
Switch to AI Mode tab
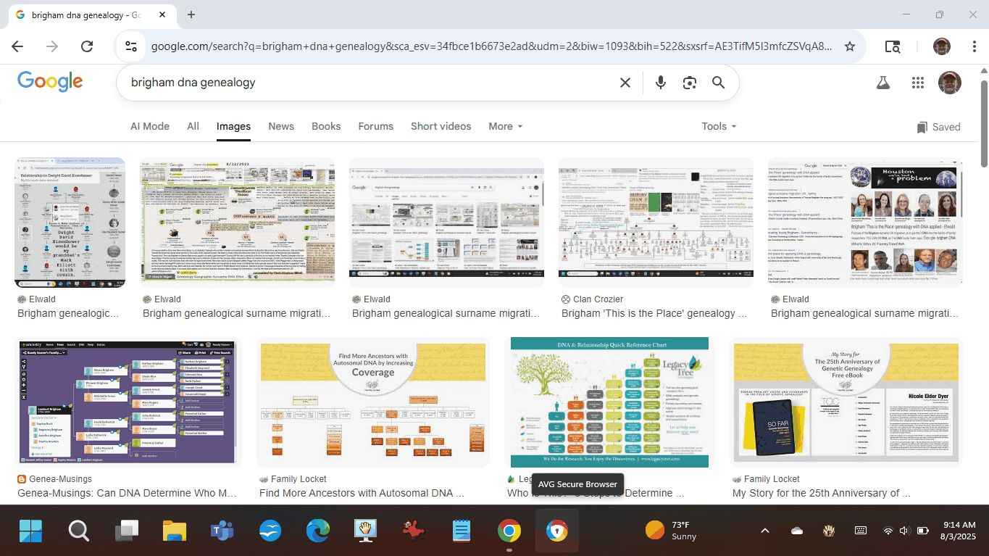[x=150, y=126]
